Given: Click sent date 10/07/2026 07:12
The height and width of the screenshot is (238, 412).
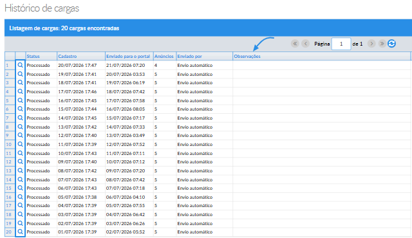Looking at the screenshot, I should (126, 161).
